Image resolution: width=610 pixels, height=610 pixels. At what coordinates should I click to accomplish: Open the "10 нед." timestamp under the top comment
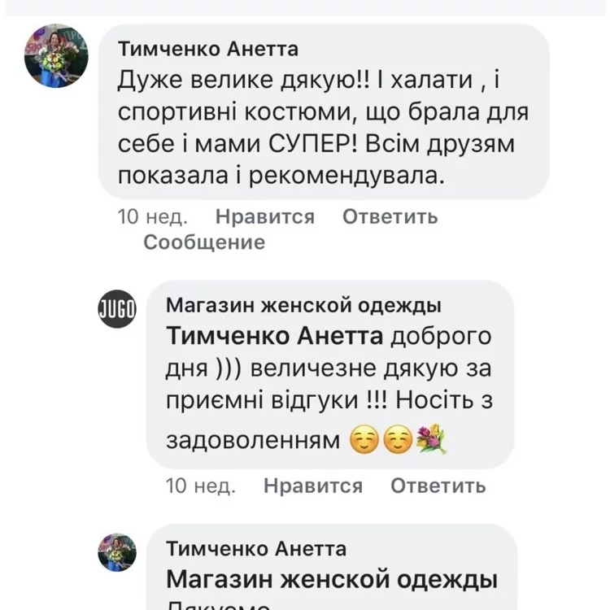pos(153,216)
